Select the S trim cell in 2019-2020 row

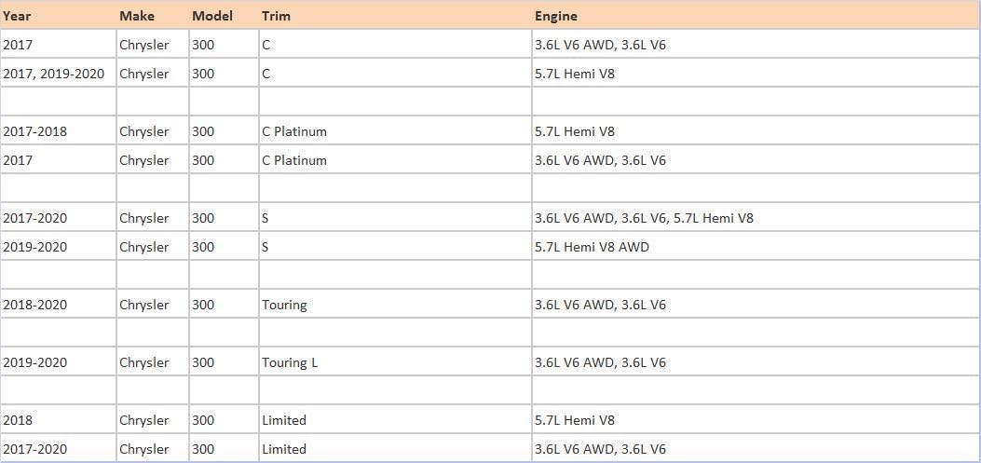[x=266, y=247]
